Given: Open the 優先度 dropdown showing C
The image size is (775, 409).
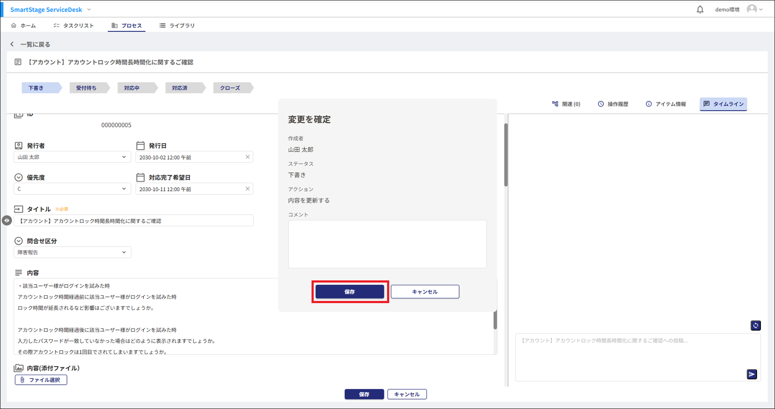Looking at the screenshot, I should 124,189.
